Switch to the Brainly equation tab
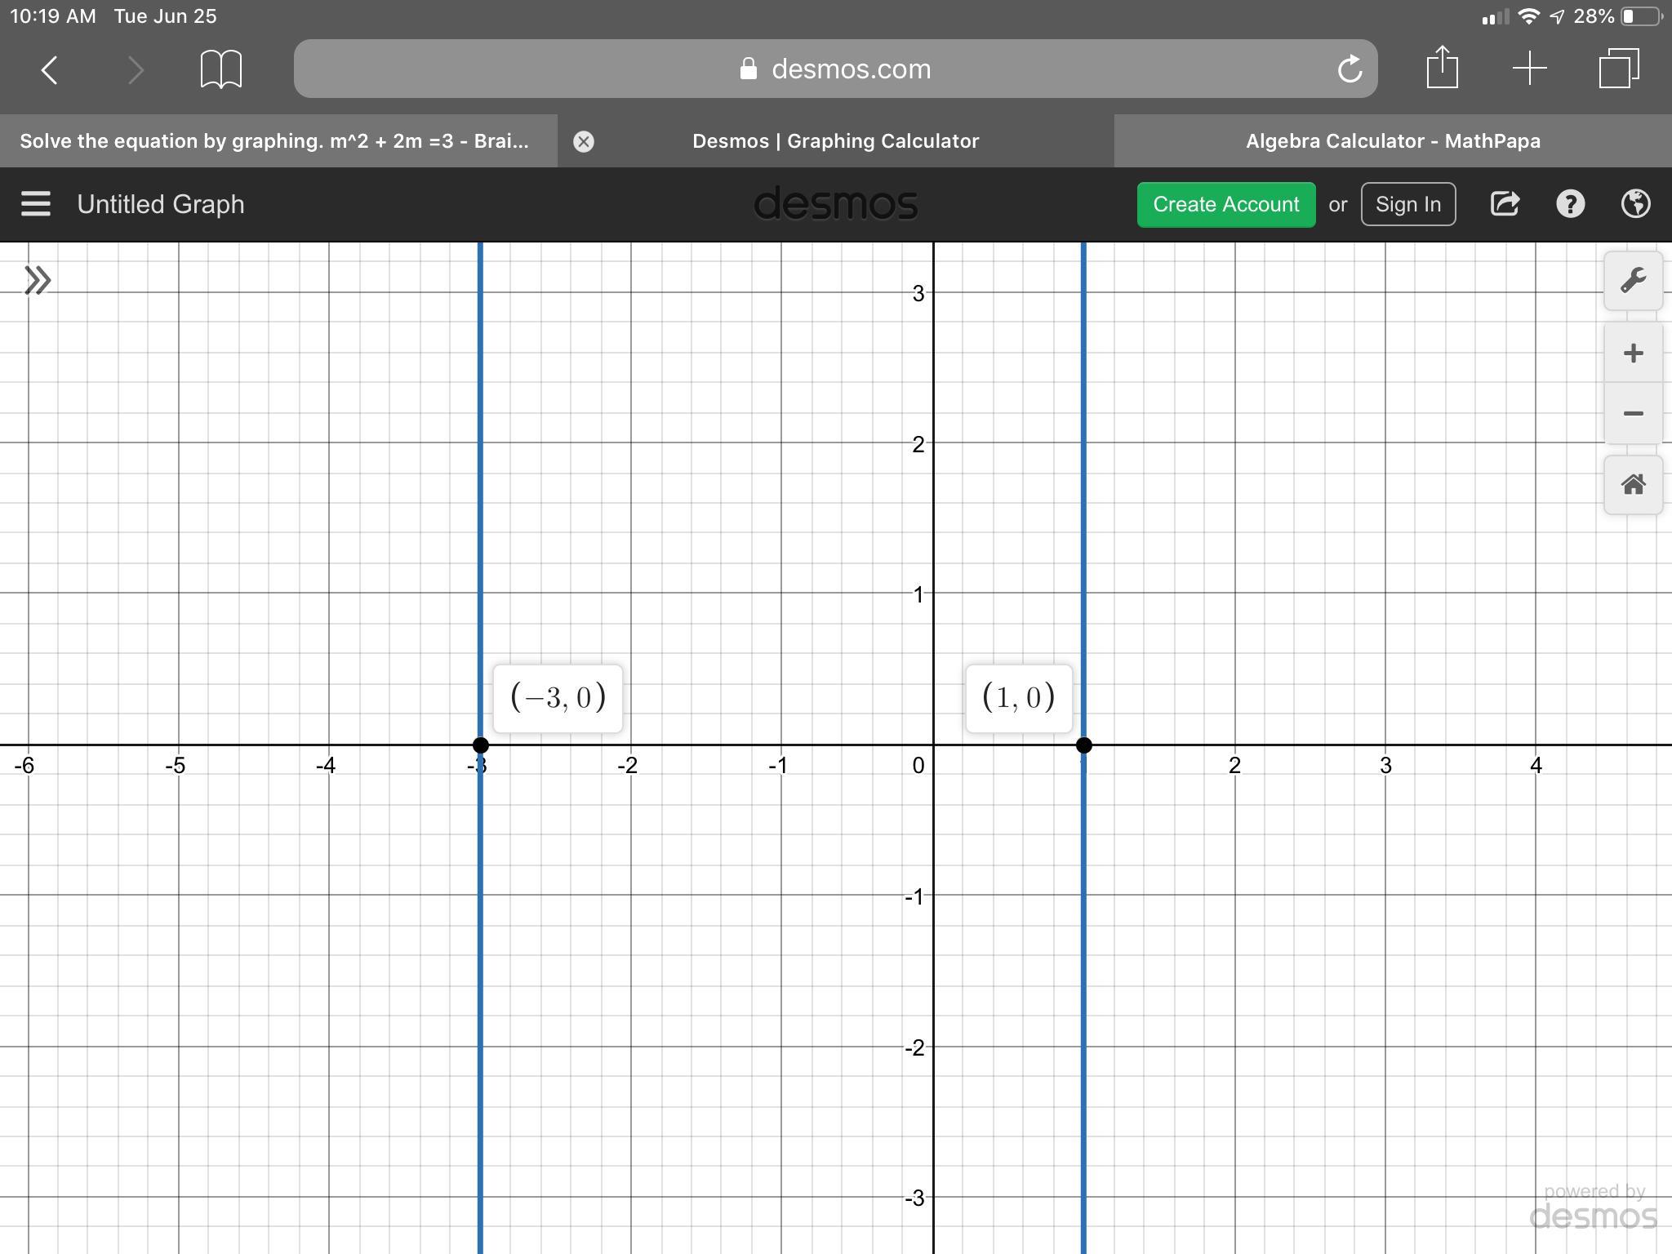Image resolution: width=1672 pixels, height=1254 pixels. click(x=274, y=141)
